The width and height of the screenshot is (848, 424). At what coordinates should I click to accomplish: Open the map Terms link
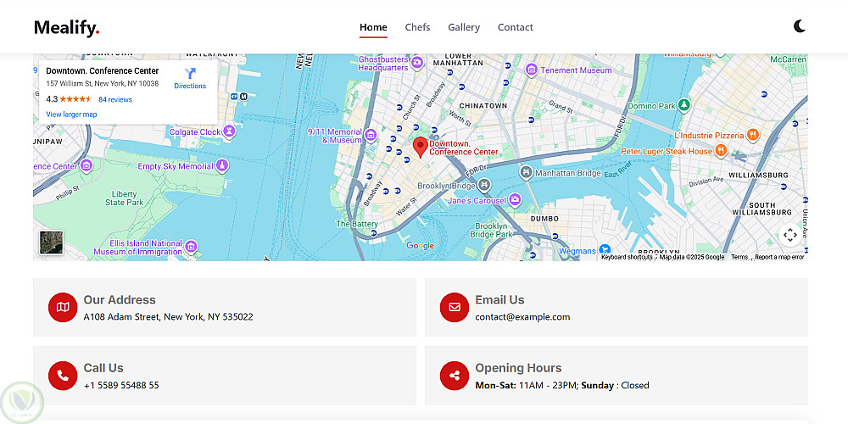[739, 258]
